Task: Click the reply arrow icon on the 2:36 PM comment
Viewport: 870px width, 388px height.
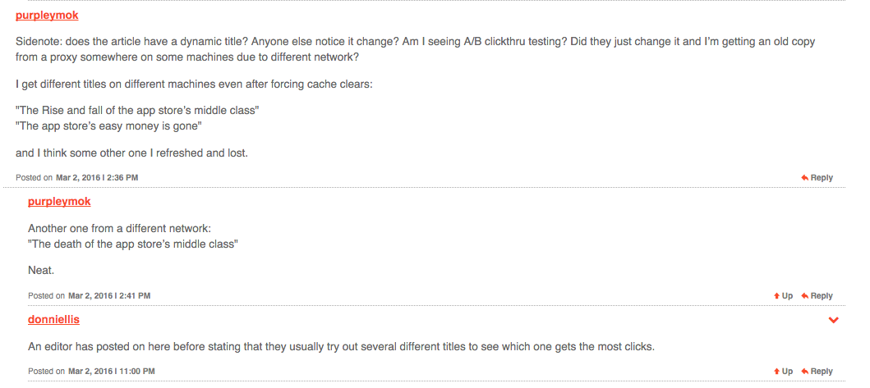Action: [804, 178]
